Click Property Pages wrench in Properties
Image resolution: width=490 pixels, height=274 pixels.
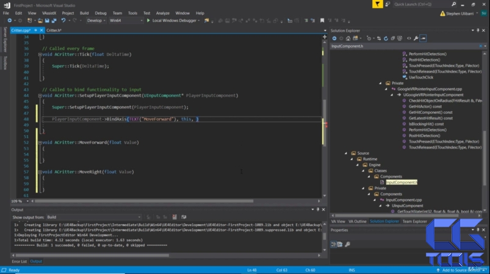coord(347,244)
